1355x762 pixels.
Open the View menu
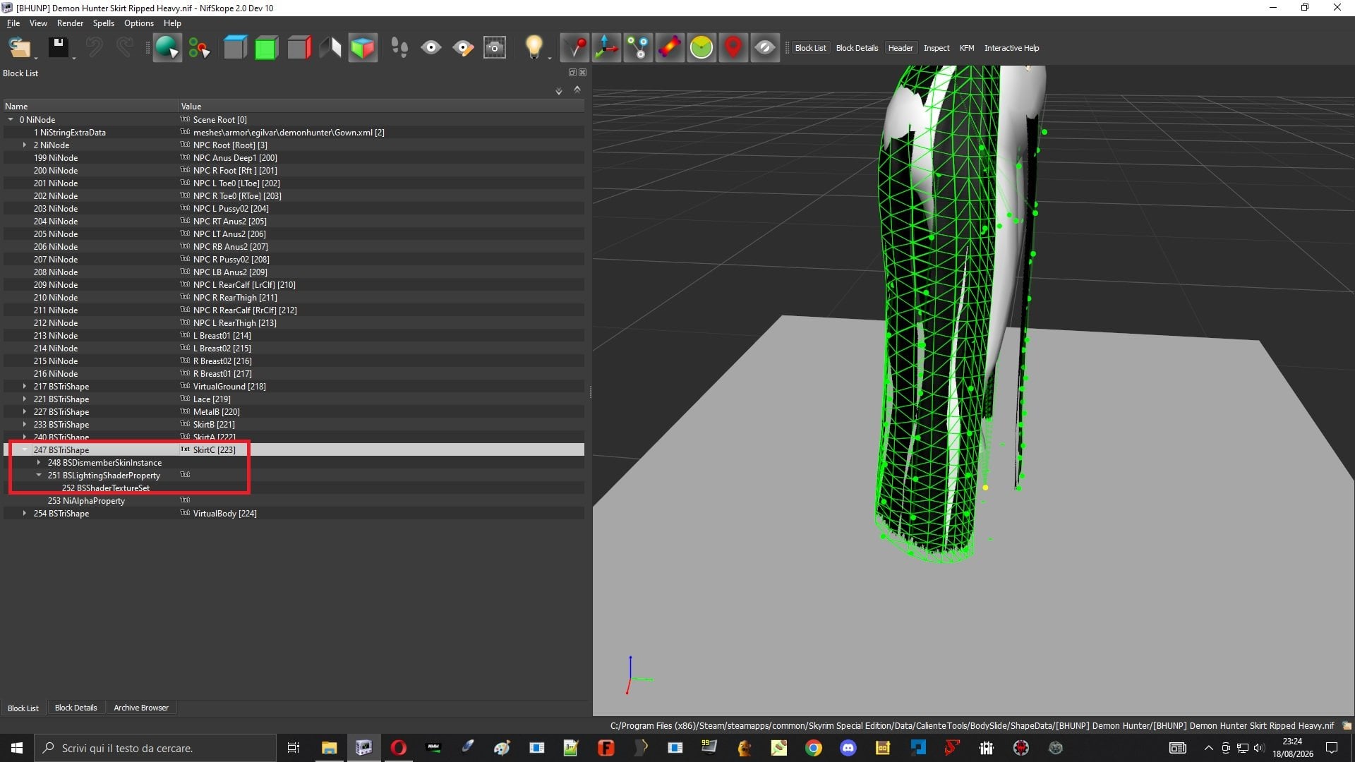pyautogui.click(x=38, y=23)
